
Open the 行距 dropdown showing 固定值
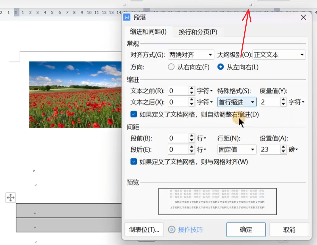coord(237,150)
